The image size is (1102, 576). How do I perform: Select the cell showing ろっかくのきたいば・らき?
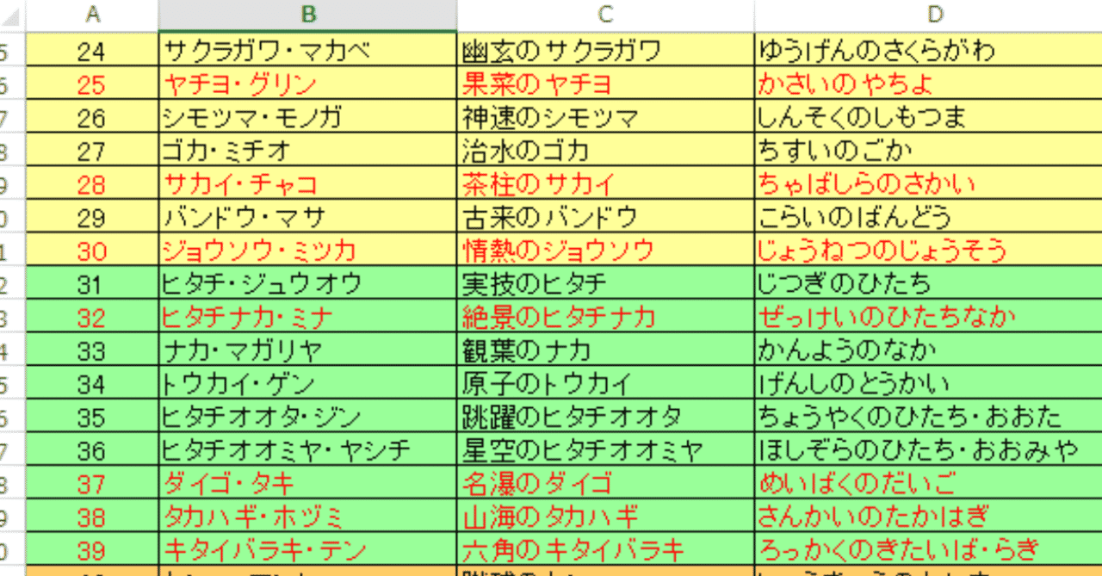click(904, 549)
